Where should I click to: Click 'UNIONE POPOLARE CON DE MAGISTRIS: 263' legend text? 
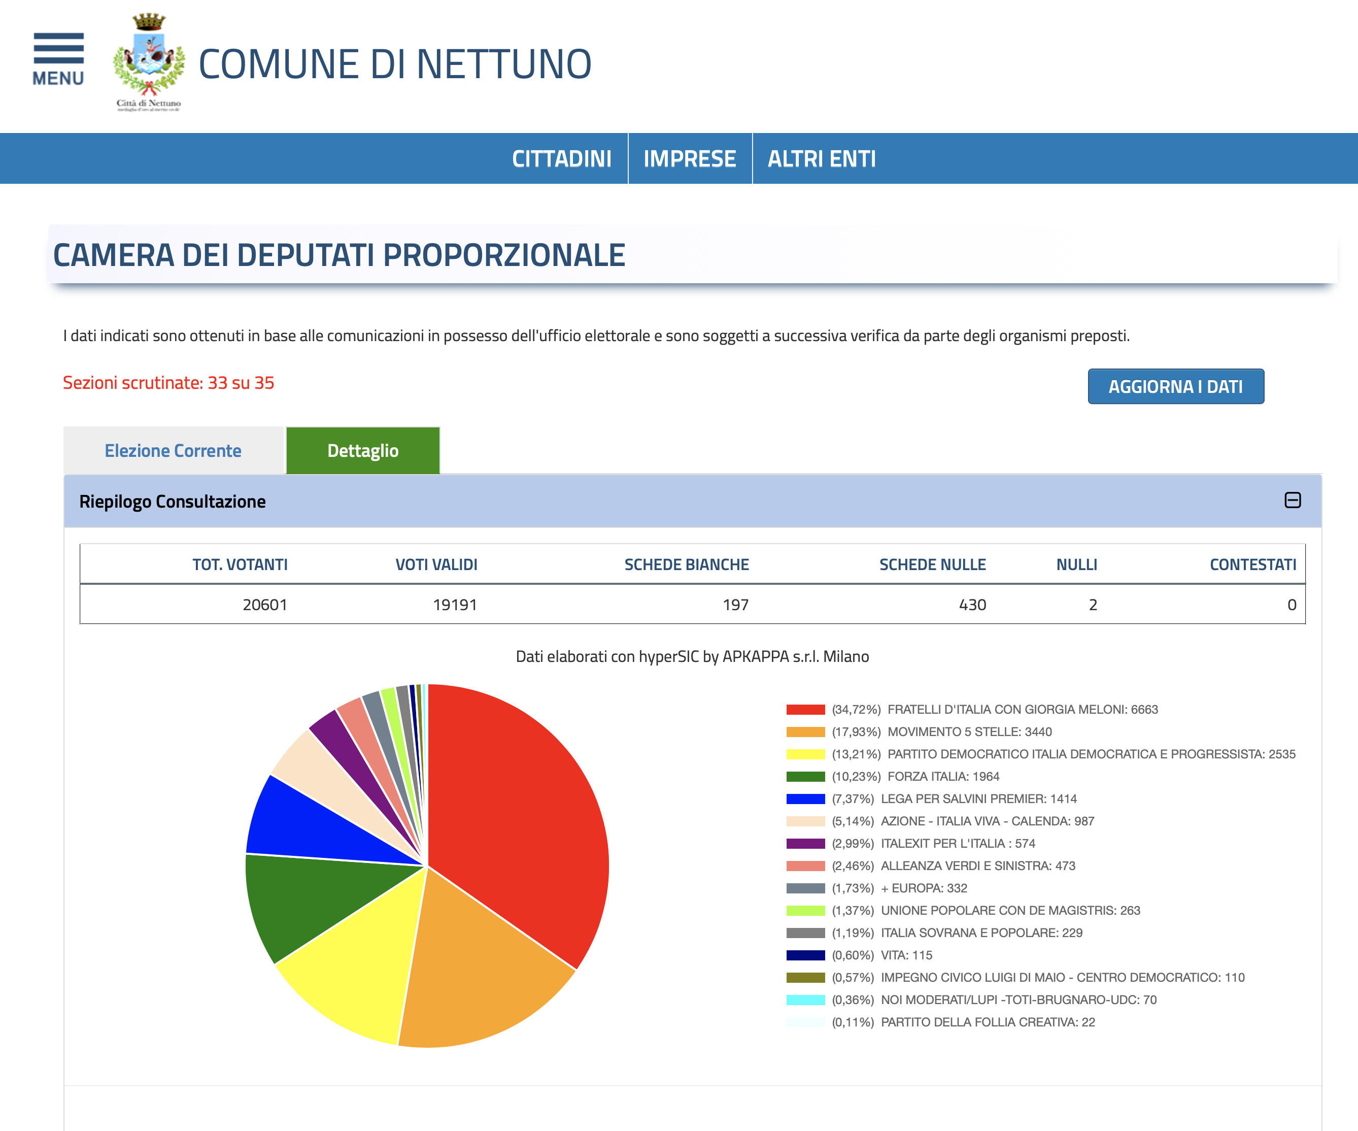click(1010, 910)
